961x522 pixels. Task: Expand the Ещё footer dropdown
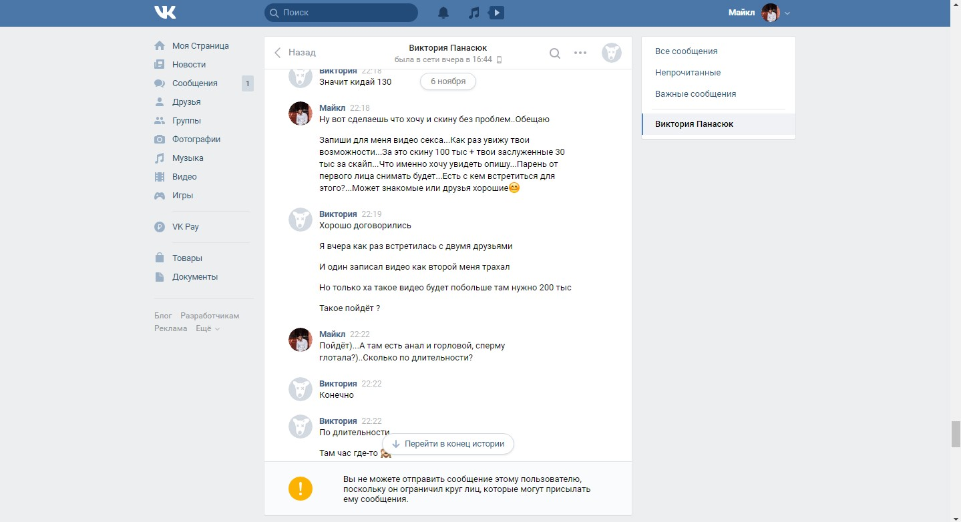(207, 328)
